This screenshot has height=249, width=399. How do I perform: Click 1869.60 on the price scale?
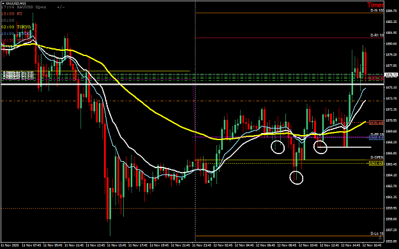click(x=391, y=131)
